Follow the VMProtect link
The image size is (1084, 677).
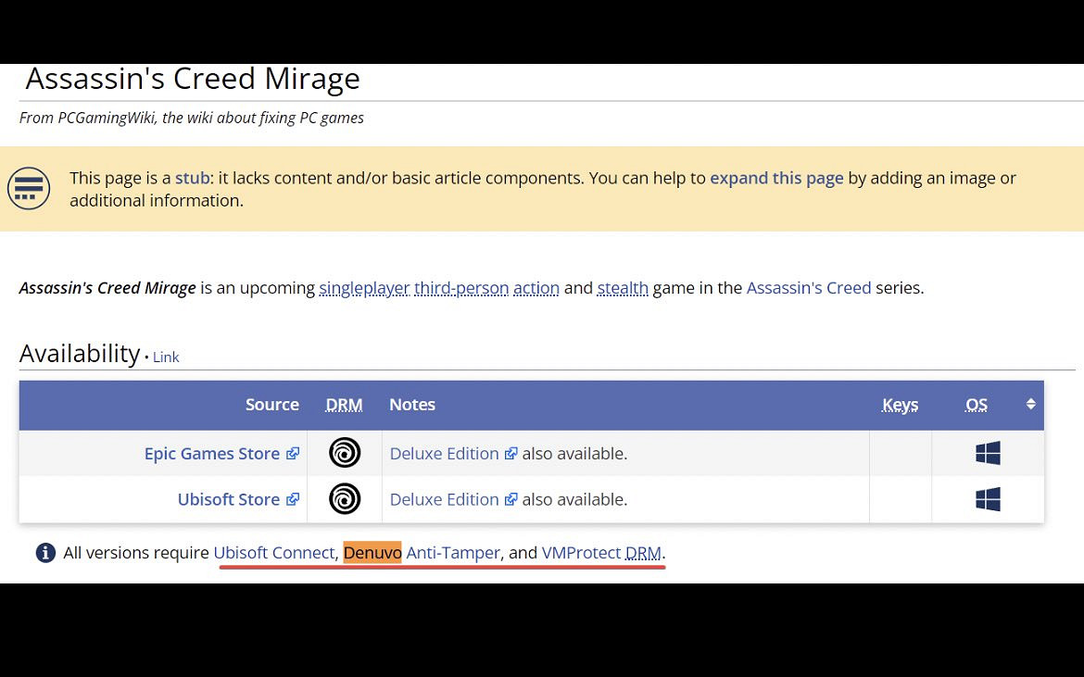click(581, 553)
